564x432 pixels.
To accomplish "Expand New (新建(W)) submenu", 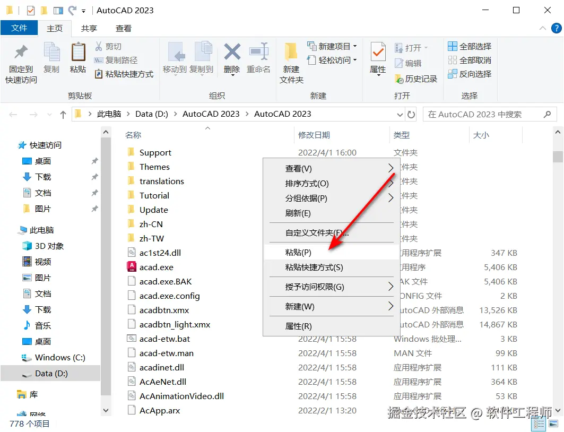I will click(x=391, y=306).
